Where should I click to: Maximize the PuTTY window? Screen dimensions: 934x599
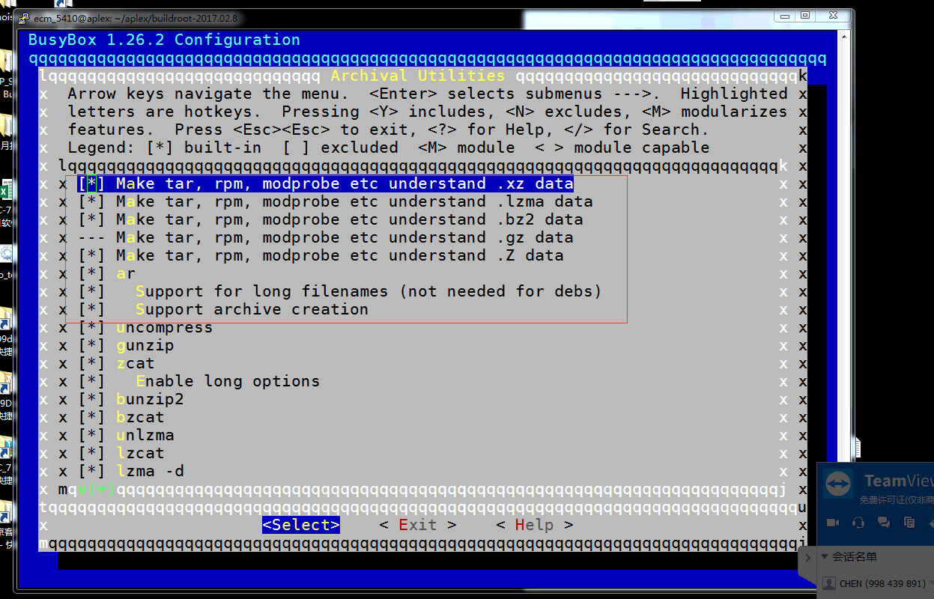(806, 15)
